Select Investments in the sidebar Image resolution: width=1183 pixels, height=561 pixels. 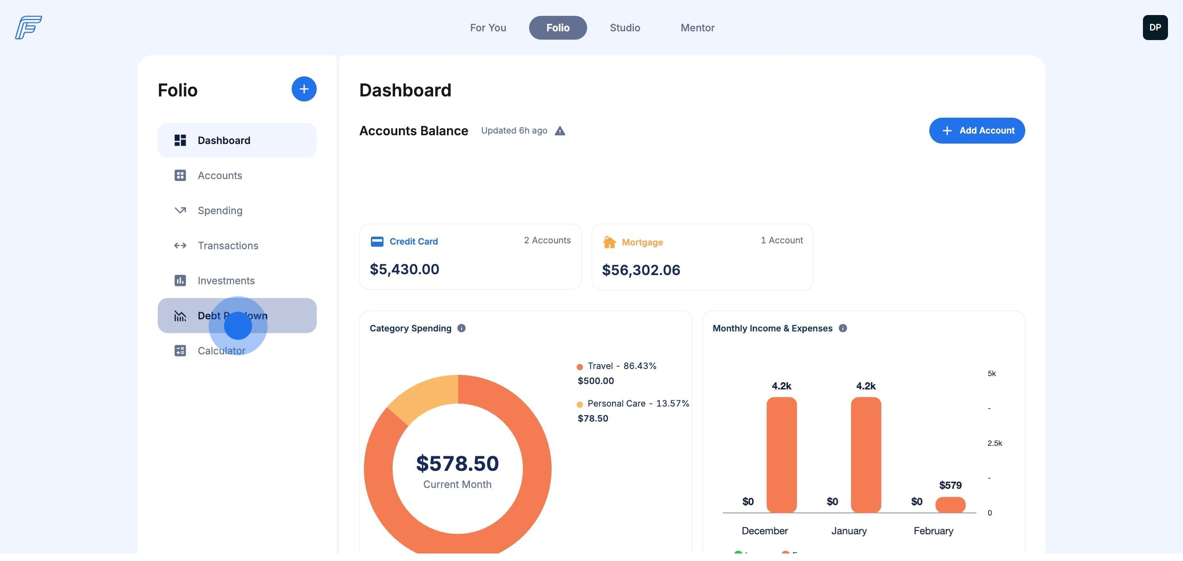(225, 281)
